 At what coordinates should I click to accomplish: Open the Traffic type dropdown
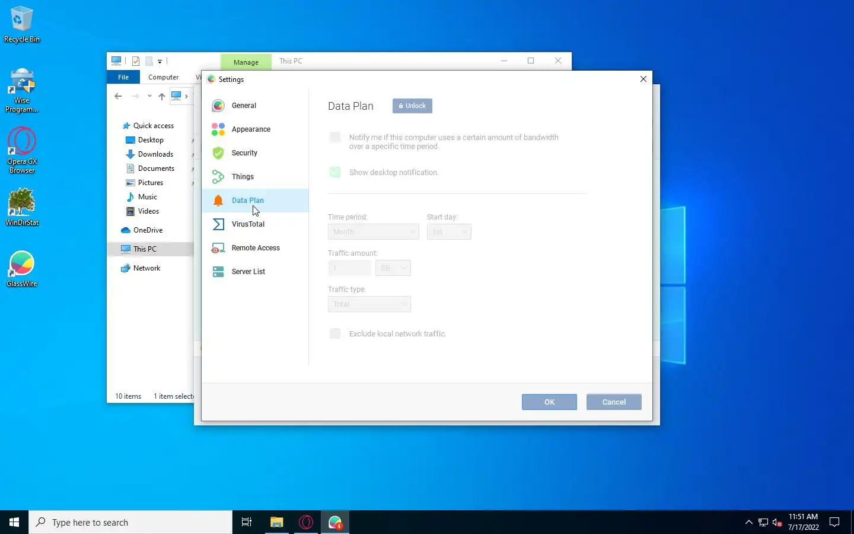pos(369,304)
